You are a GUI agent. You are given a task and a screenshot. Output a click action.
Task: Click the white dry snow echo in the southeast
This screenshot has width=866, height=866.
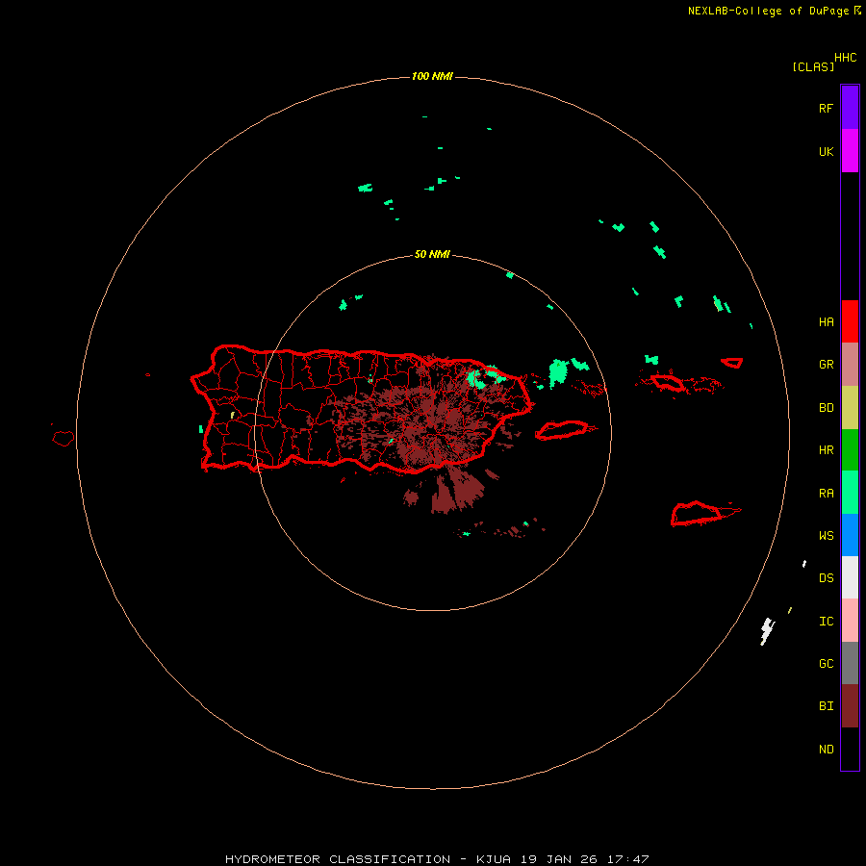[767, 630]
